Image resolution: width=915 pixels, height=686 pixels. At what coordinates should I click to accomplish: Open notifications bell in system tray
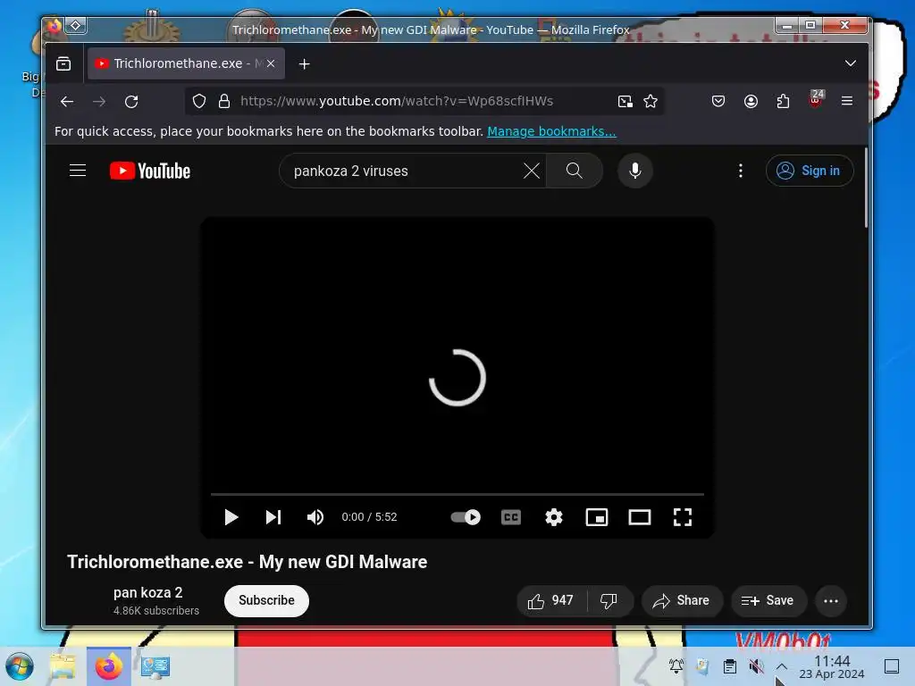676,665
